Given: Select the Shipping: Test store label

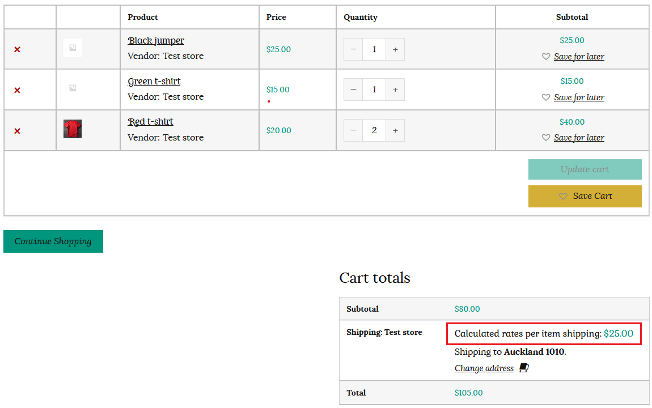Looking at the screenshot, I should [384, 333].
